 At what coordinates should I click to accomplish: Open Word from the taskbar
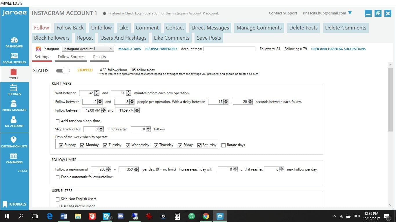64,216
